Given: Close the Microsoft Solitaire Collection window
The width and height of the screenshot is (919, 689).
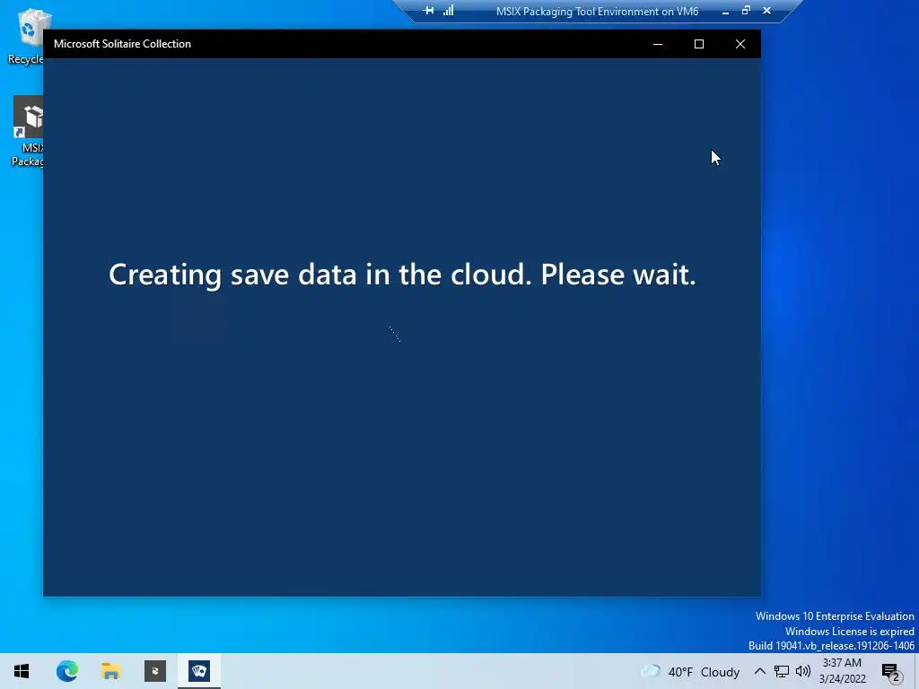Looking at the screenshot, I should click(740, 44).
